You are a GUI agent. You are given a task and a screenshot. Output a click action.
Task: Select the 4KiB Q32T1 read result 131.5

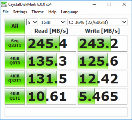coord(51,79)
